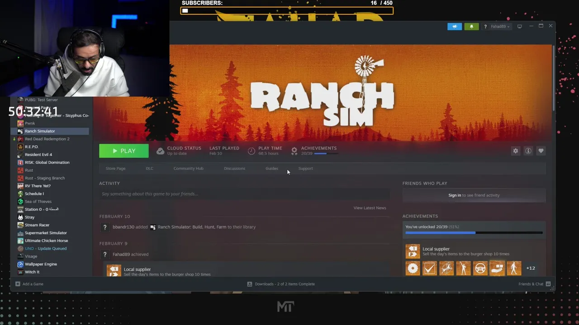Select Wallpaper Engine in library
The height and width of the screenshot is (325, 579).
(50, 264)
